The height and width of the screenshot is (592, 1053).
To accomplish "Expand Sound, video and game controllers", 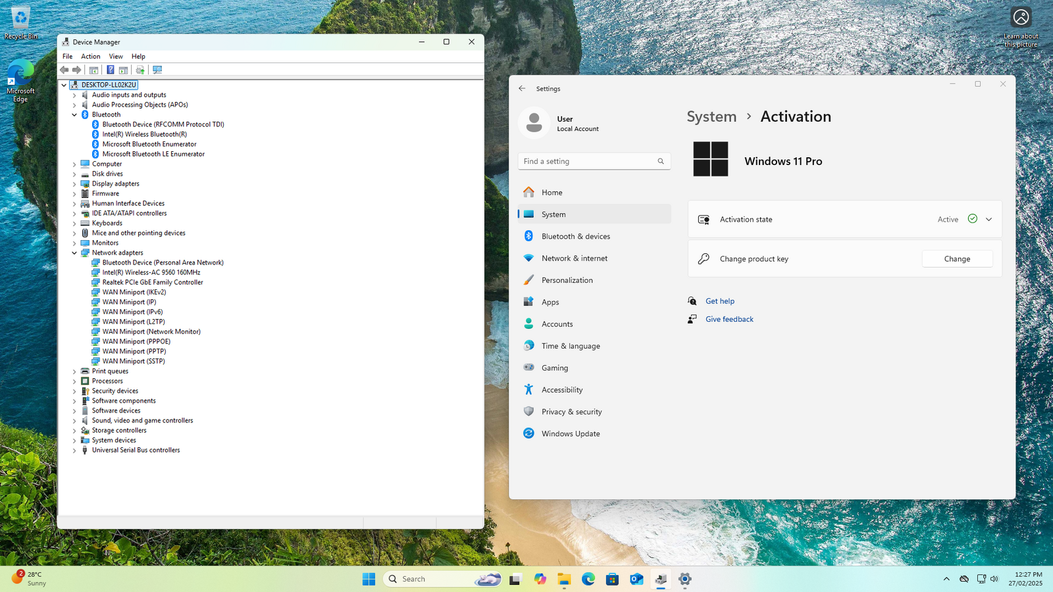I will 74,420.
